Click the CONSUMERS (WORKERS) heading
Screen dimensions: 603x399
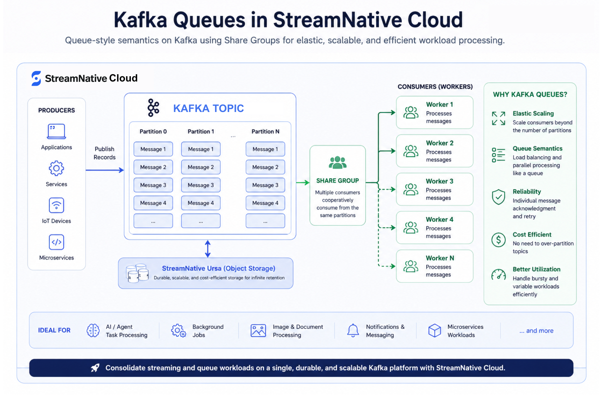pyautogui.click(x=435, y=86)
